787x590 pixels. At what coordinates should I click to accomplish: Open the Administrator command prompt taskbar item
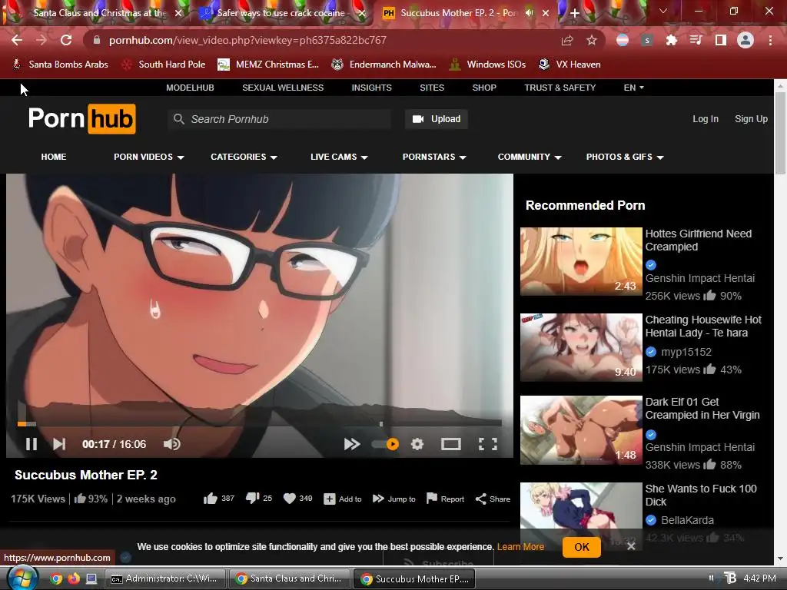tap(166, 578)
